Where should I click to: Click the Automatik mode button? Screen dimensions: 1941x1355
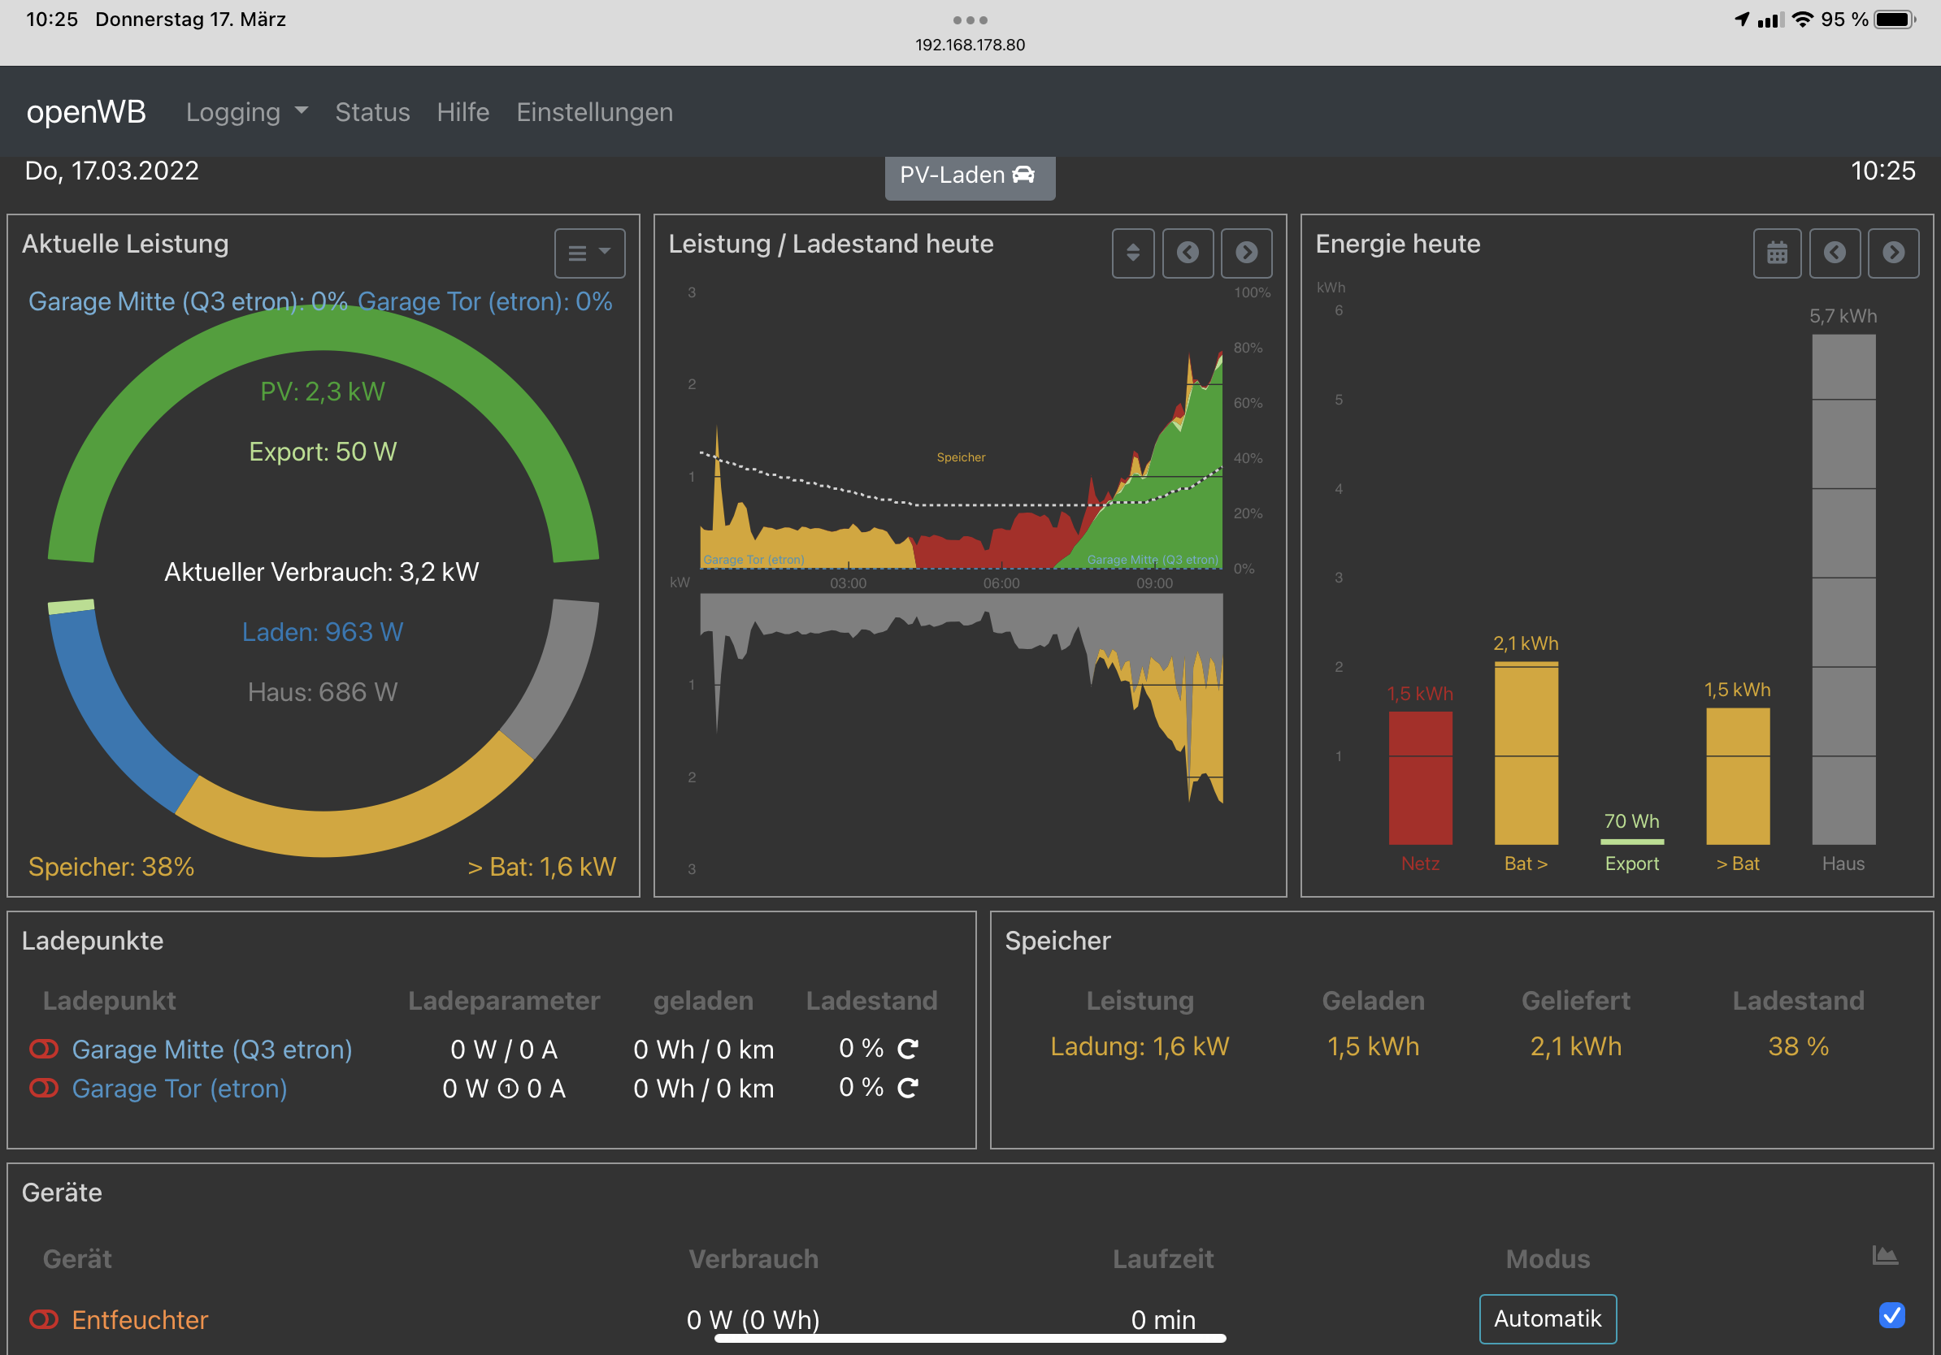coord(1547,1318)
